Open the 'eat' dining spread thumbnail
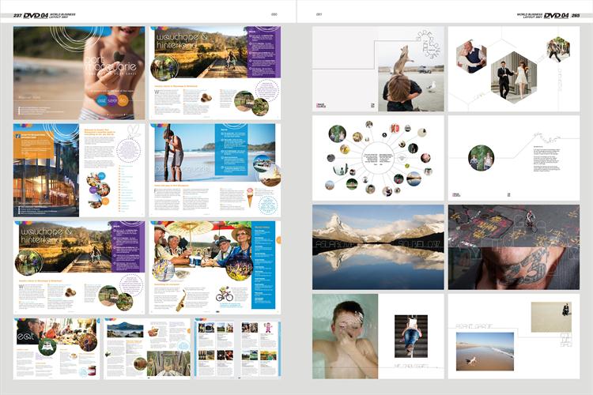Image resolution: width=593 pixels, height=395 pixels. pos(55,348)
